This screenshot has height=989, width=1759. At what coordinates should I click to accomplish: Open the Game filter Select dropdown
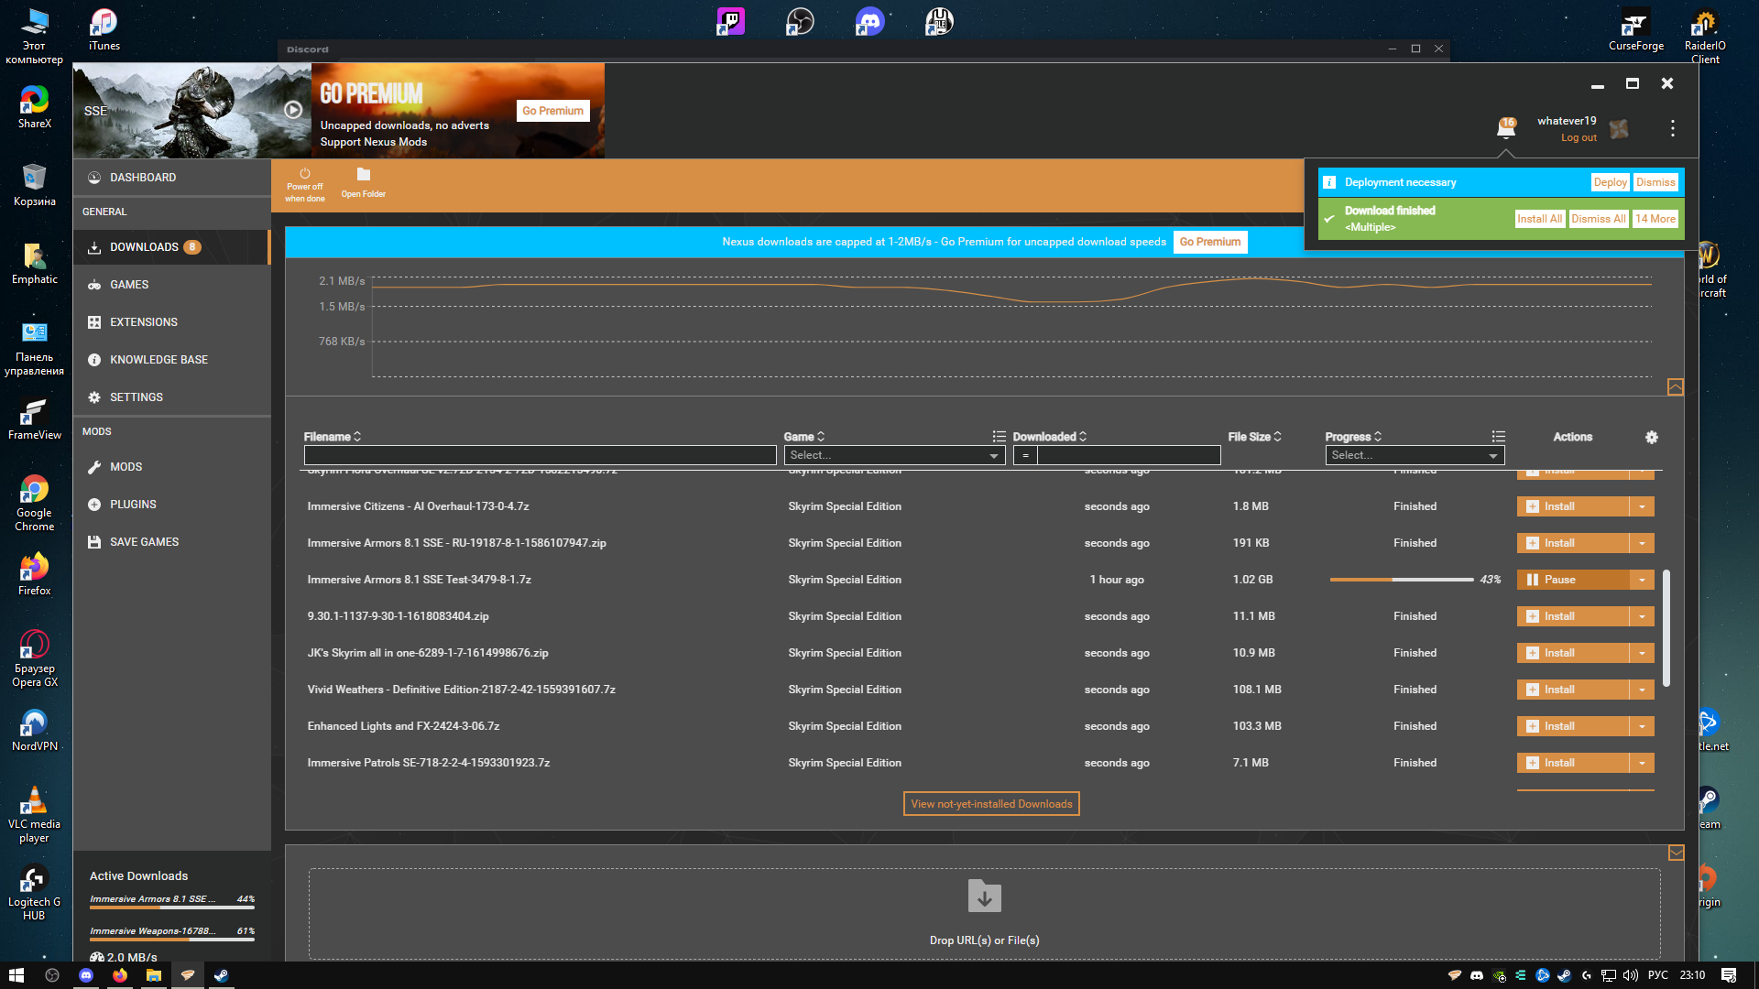tap(894, 455)
